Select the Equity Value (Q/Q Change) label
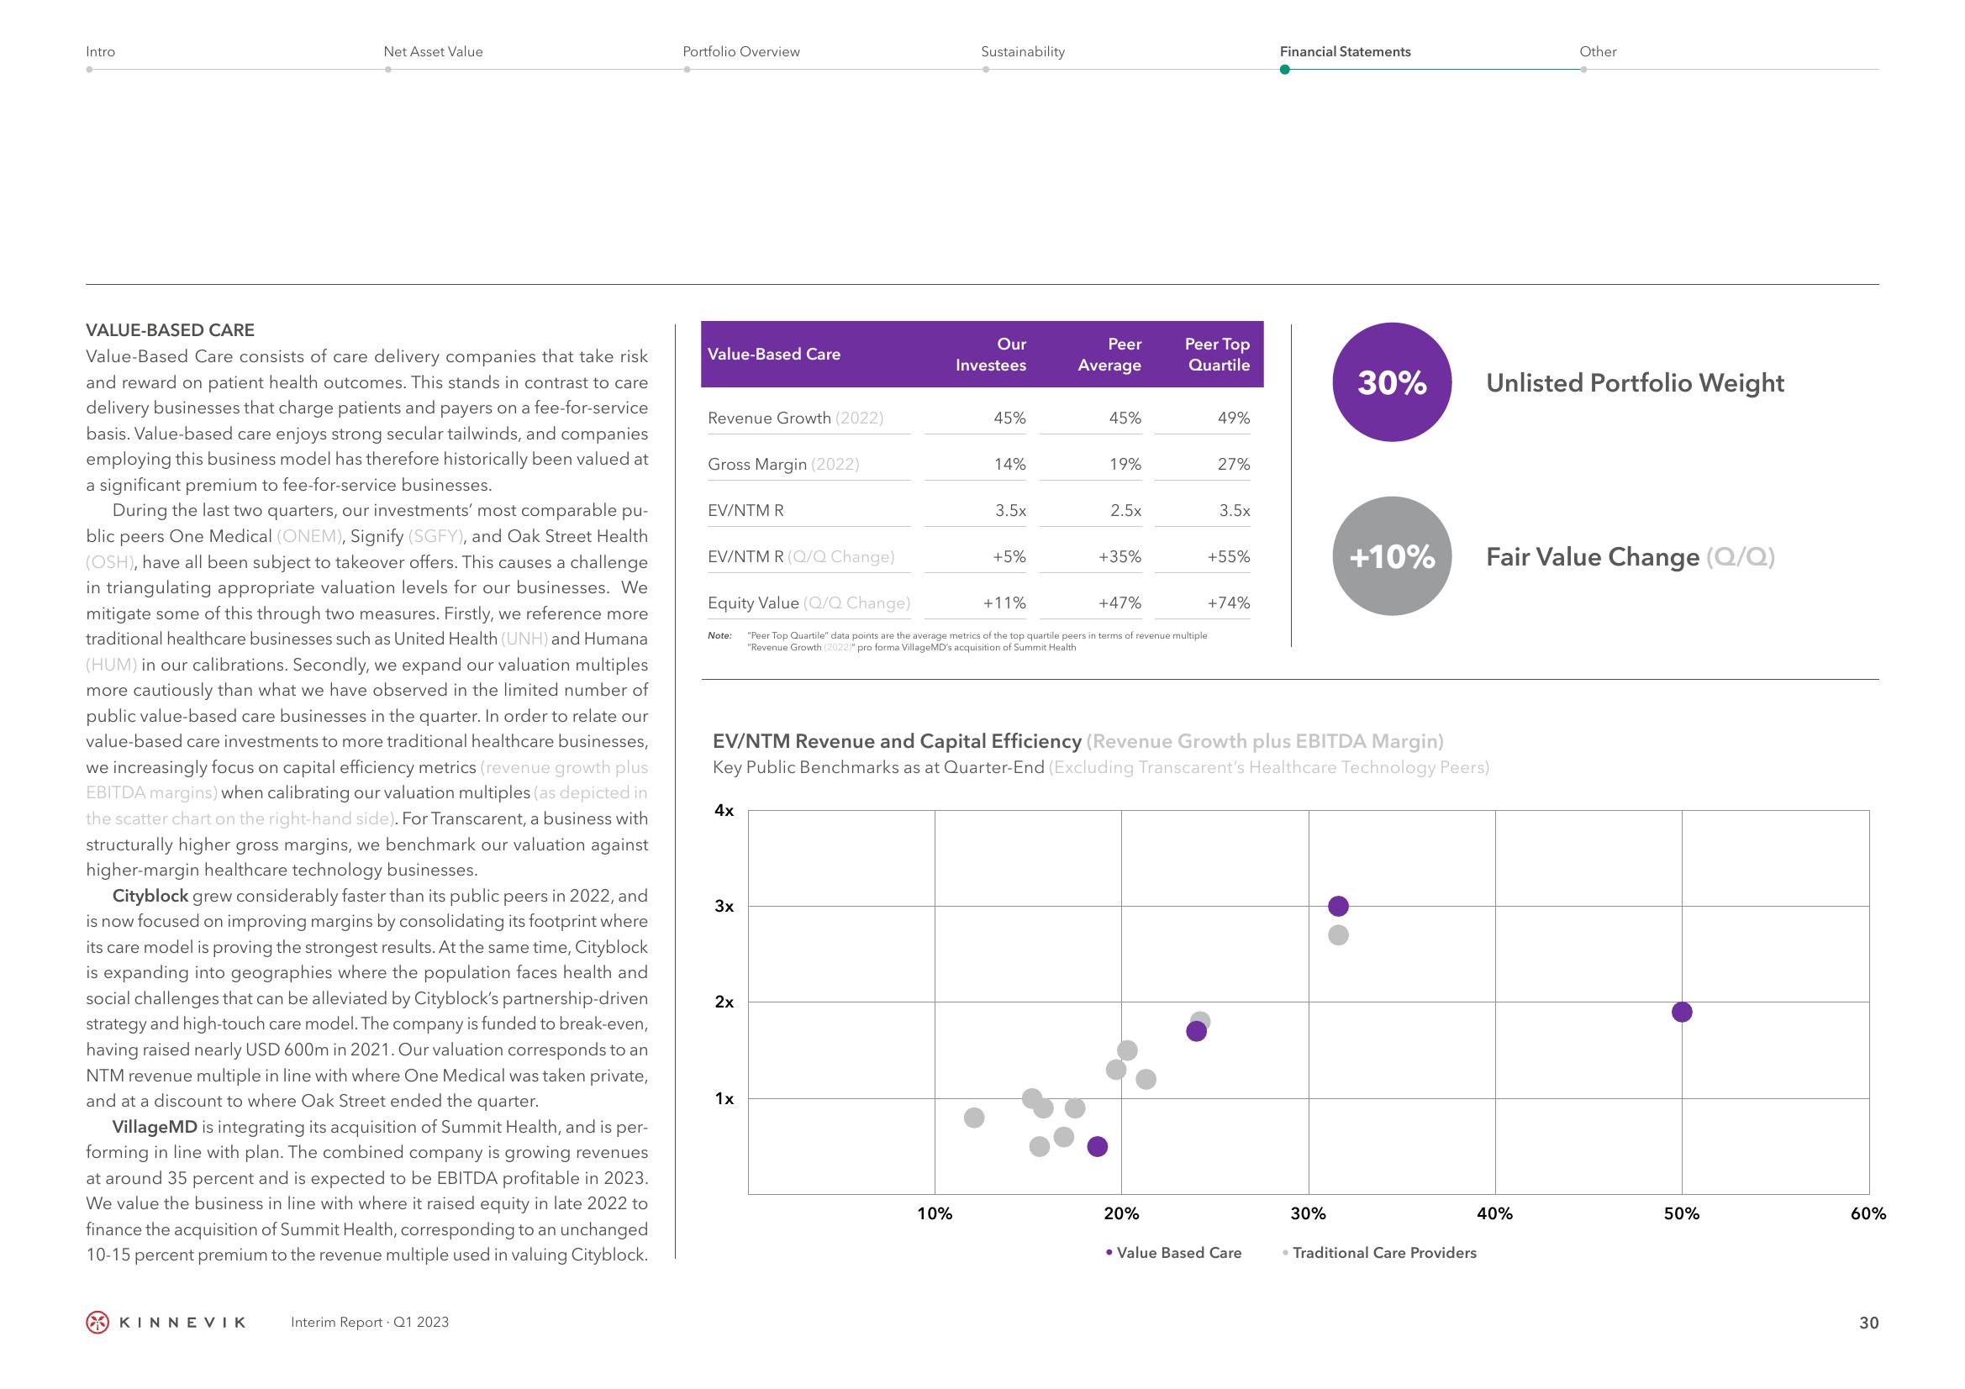 [809, 602]
